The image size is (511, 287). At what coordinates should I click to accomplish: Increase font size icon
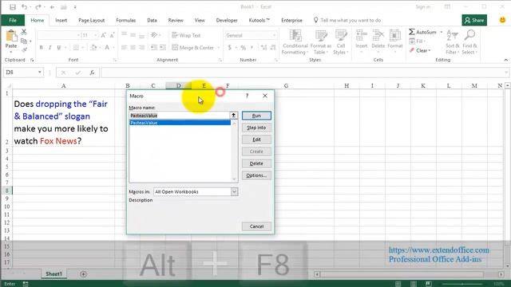103,35
